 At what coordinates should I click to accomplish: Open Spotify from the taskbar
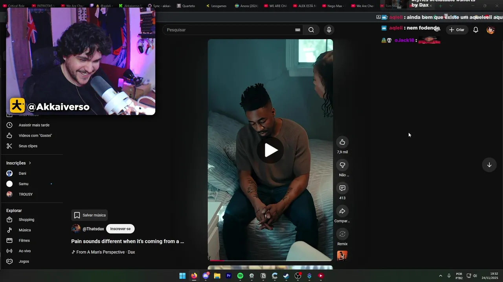pos(240,276)
